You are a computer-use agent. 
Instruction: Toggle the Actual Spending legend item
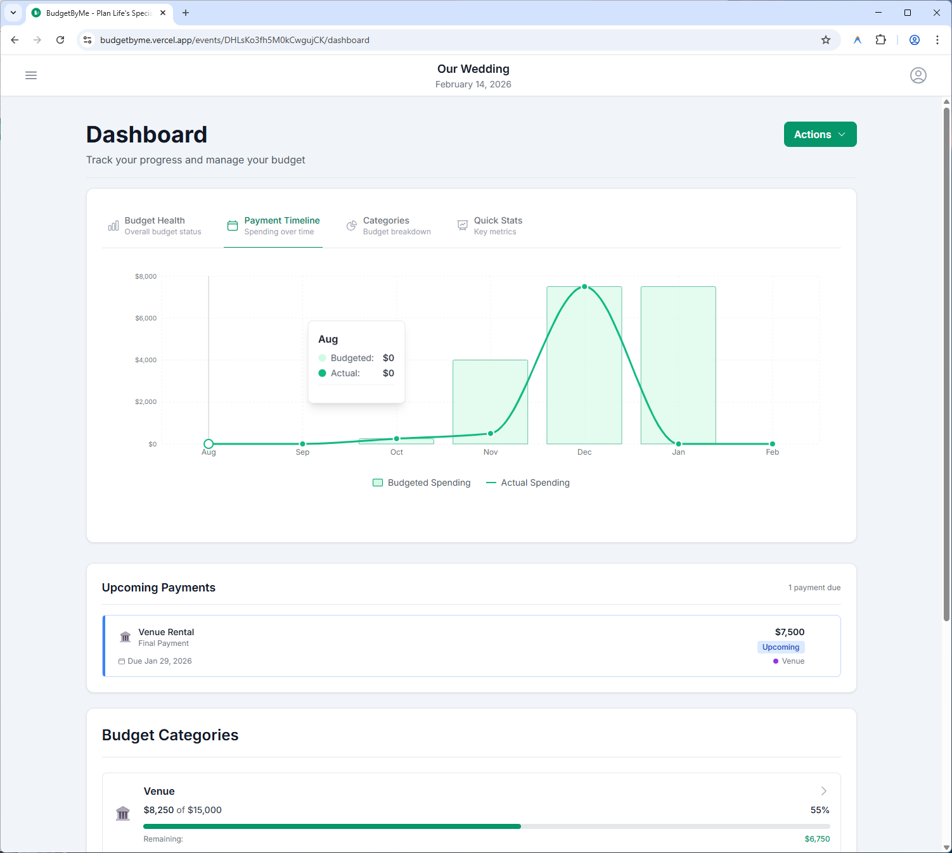528,483
